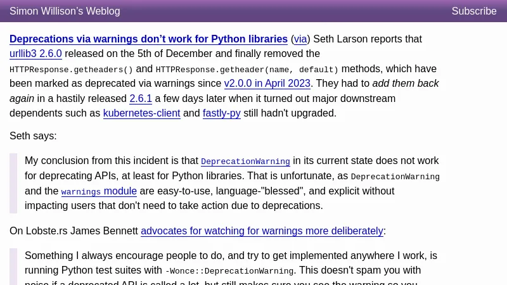507x285 pixels.
Task: Follow the "via" source link
Action: [300, 39]
